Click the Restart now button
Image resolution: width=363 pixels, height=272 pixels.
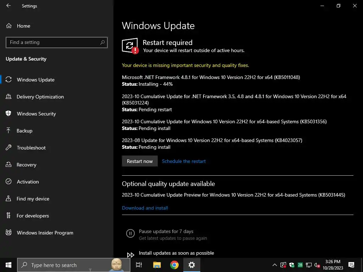pyautogui.click(x=140, y=161)
